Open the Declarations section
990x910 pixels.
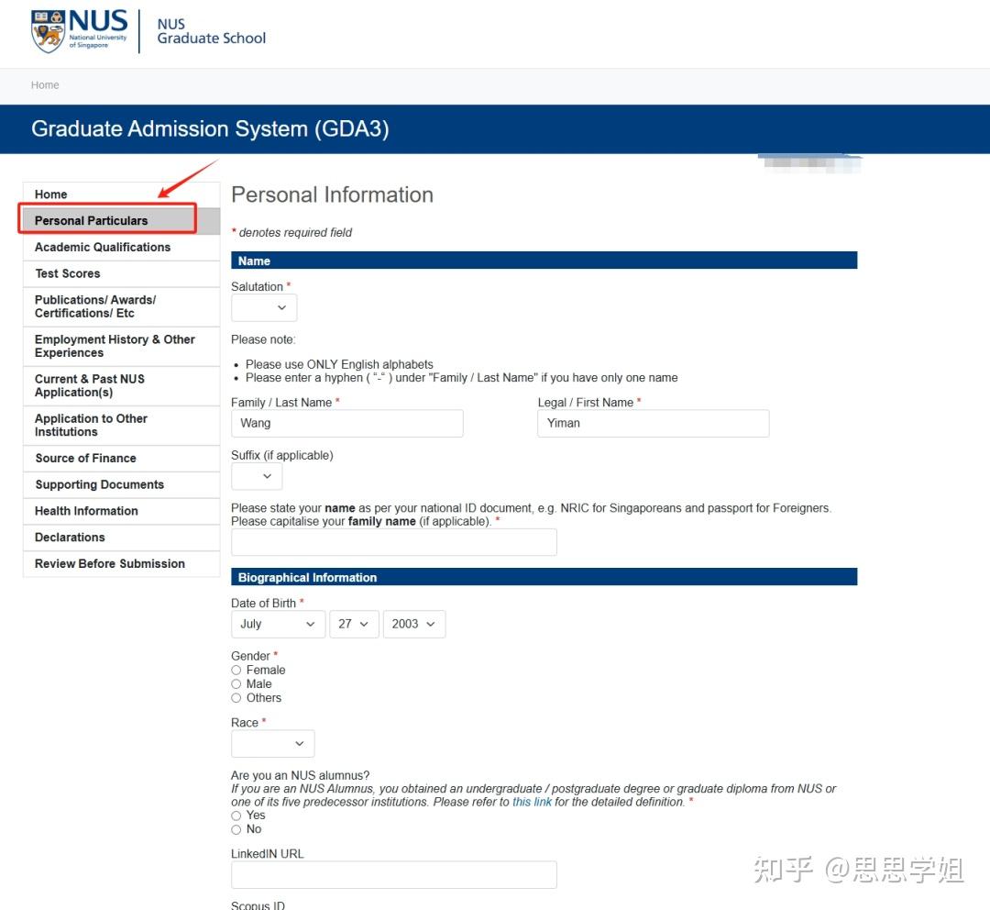(x=71, y=537)
